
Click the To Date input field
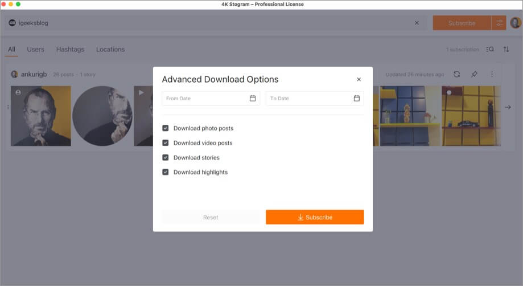pyautogui.click(x=315, y=99)
